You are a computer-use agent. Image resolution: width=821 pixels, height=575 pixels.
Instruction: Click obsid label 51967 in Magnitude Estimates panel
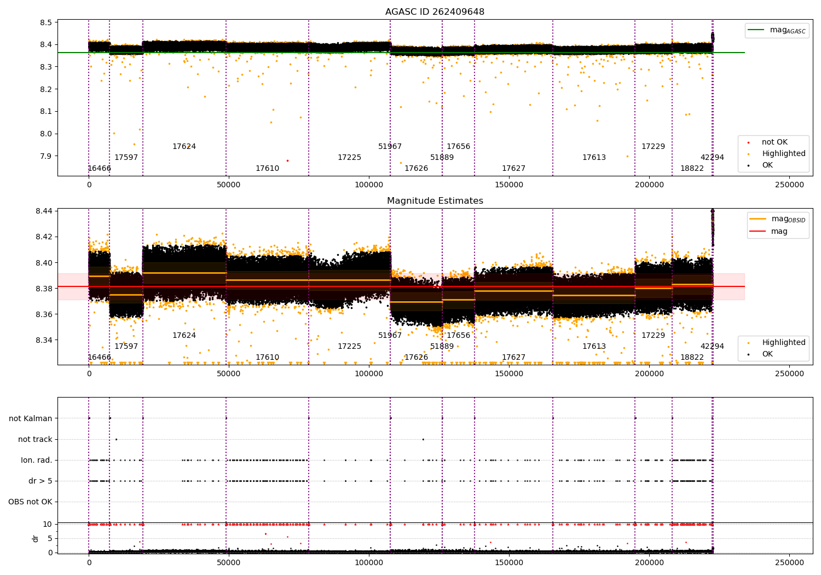click(x=390, y=336)
